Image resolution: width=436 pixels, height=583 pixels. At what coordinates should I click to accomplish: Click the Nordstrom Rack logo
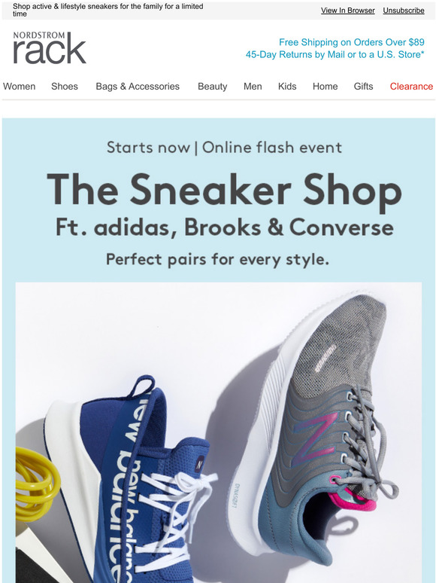[50, 48]
